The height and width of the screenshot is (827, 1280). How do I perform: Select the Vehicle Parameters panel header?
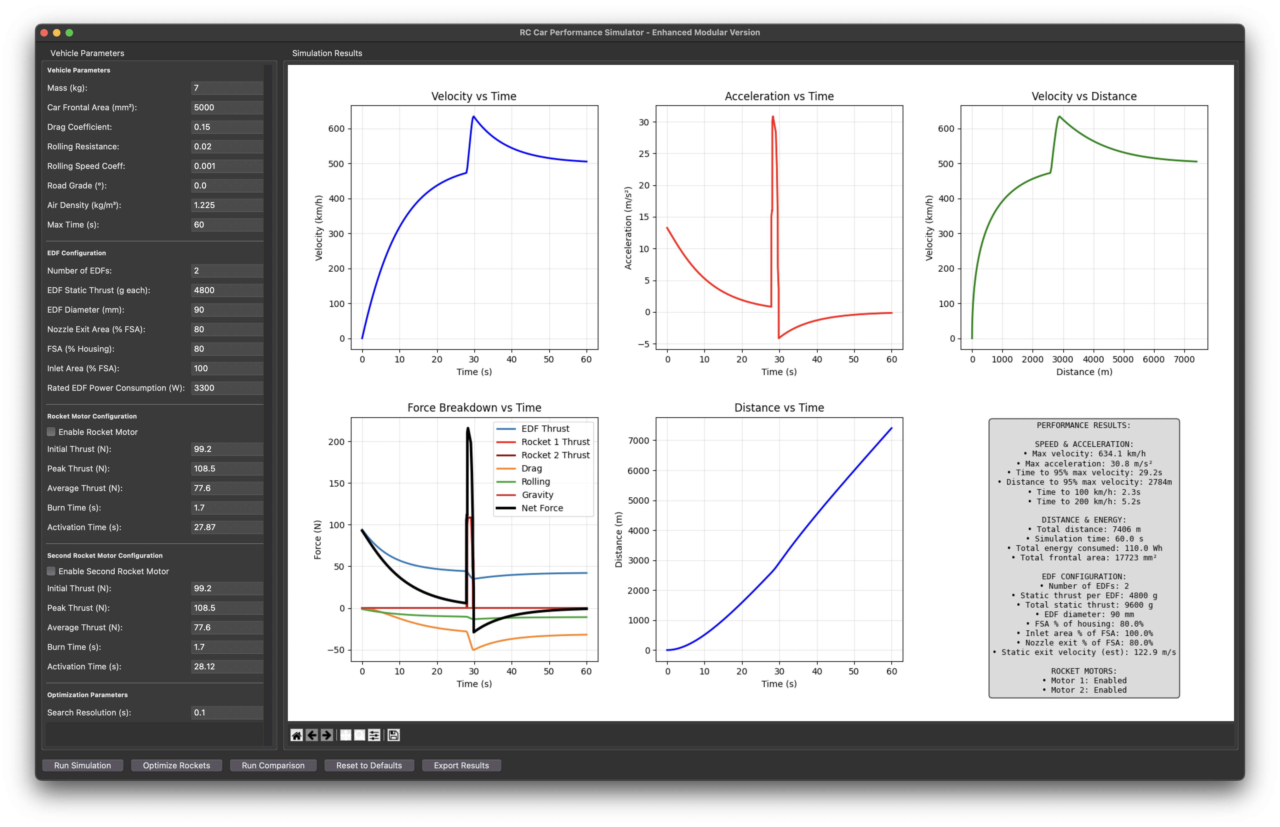pyautogui.click(x=88, y=53)
